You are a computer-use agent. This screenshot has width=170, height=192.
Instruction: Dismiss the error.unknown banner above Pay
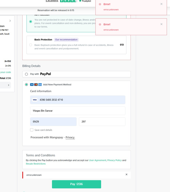click(126, 174)
